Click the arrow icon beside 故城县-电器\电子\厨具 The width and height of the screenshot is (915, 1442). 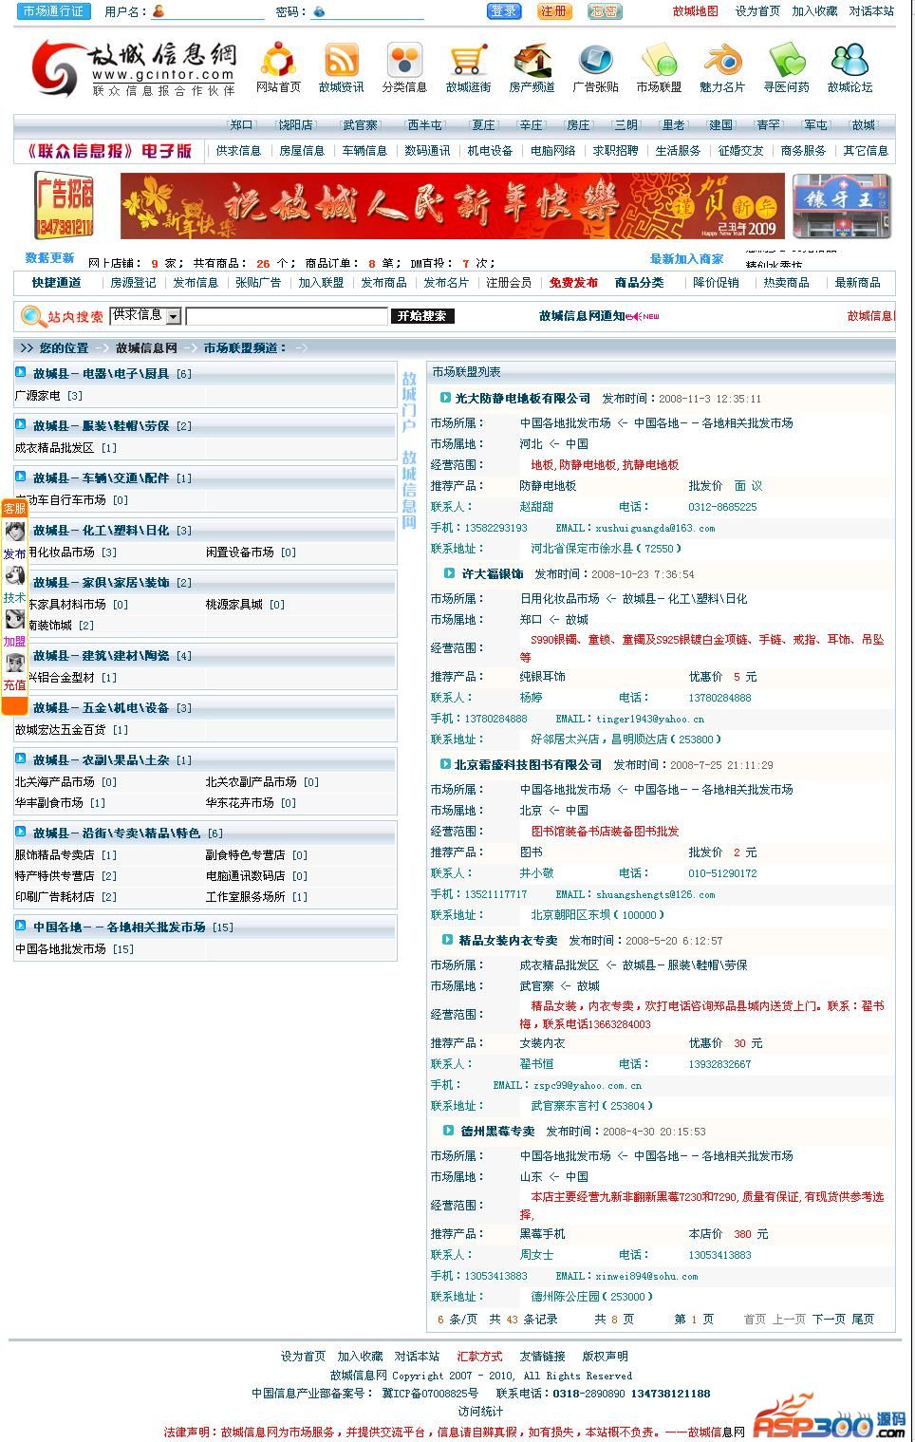(21, 373)
